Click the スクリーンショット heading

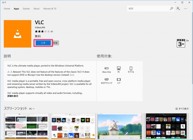[x=15, y=109]
